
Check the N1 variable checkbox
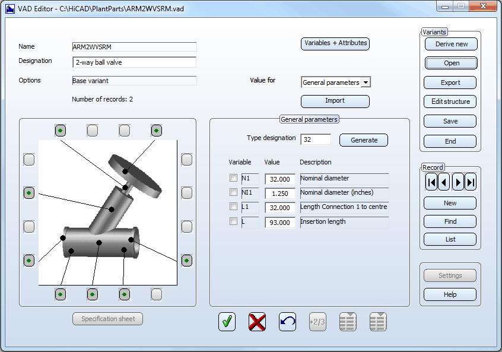(x=233, y=178)
